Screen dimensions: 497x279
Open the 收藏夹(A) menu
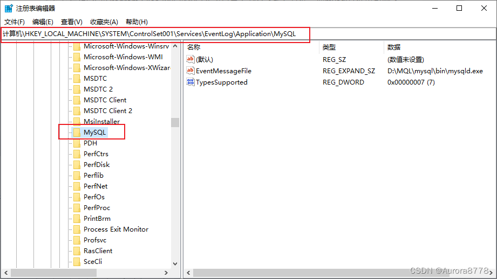coord(104,22)
